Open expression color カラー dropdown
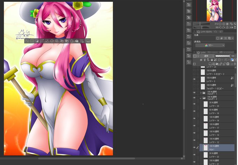238x165 pixels. [210, 45]
